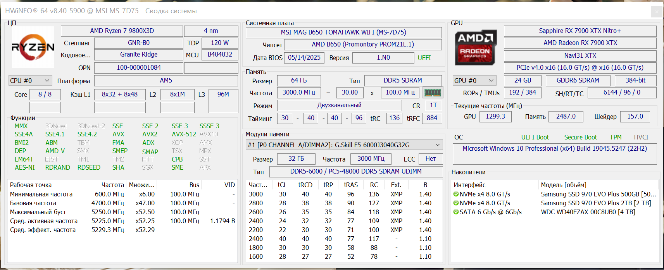Select the Максимальный буст frequency row
The width and height of the screenshot is (664, 270).
pyautogui.click(x=122, y=212)
